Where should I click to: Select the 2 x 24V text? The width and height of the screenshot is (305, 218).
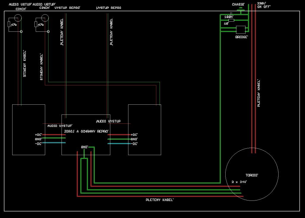[x=239, y=182]
